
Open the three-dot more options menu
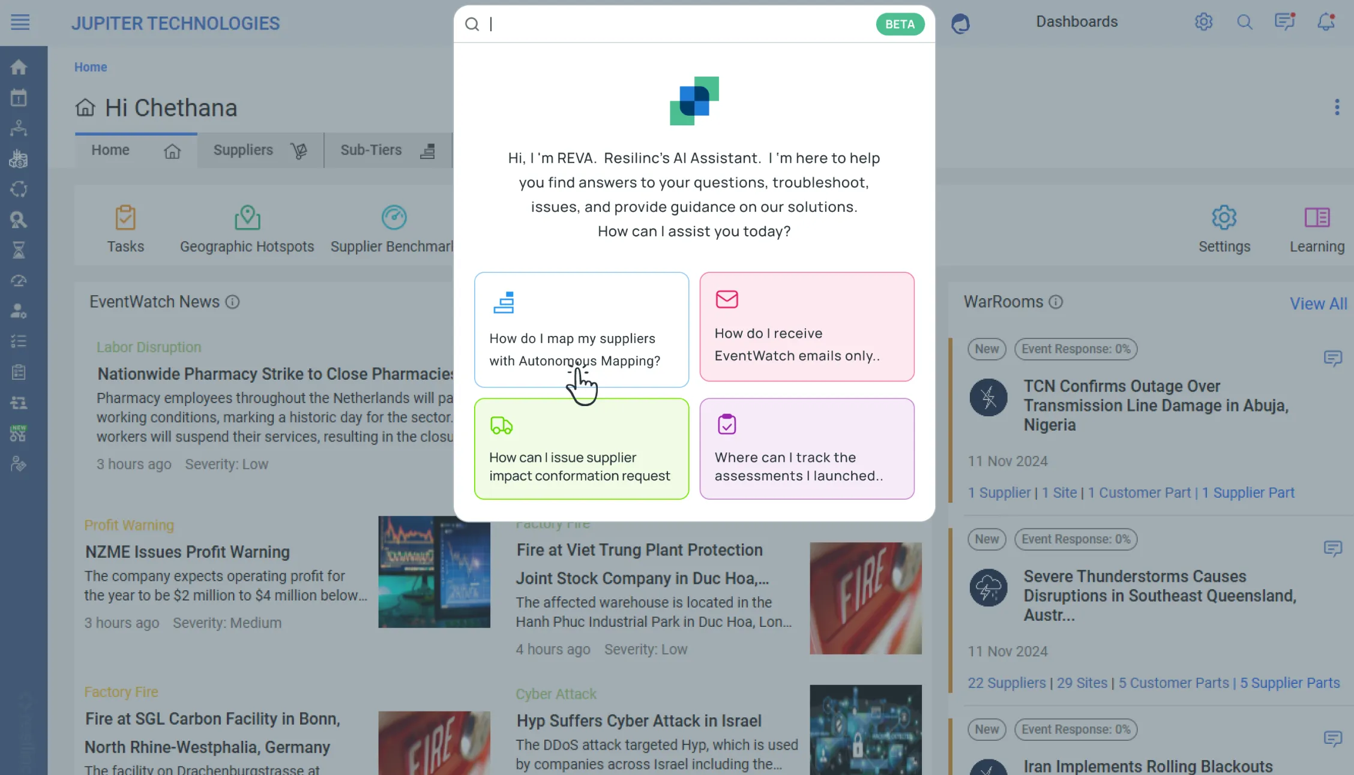tap(1337, 107)
